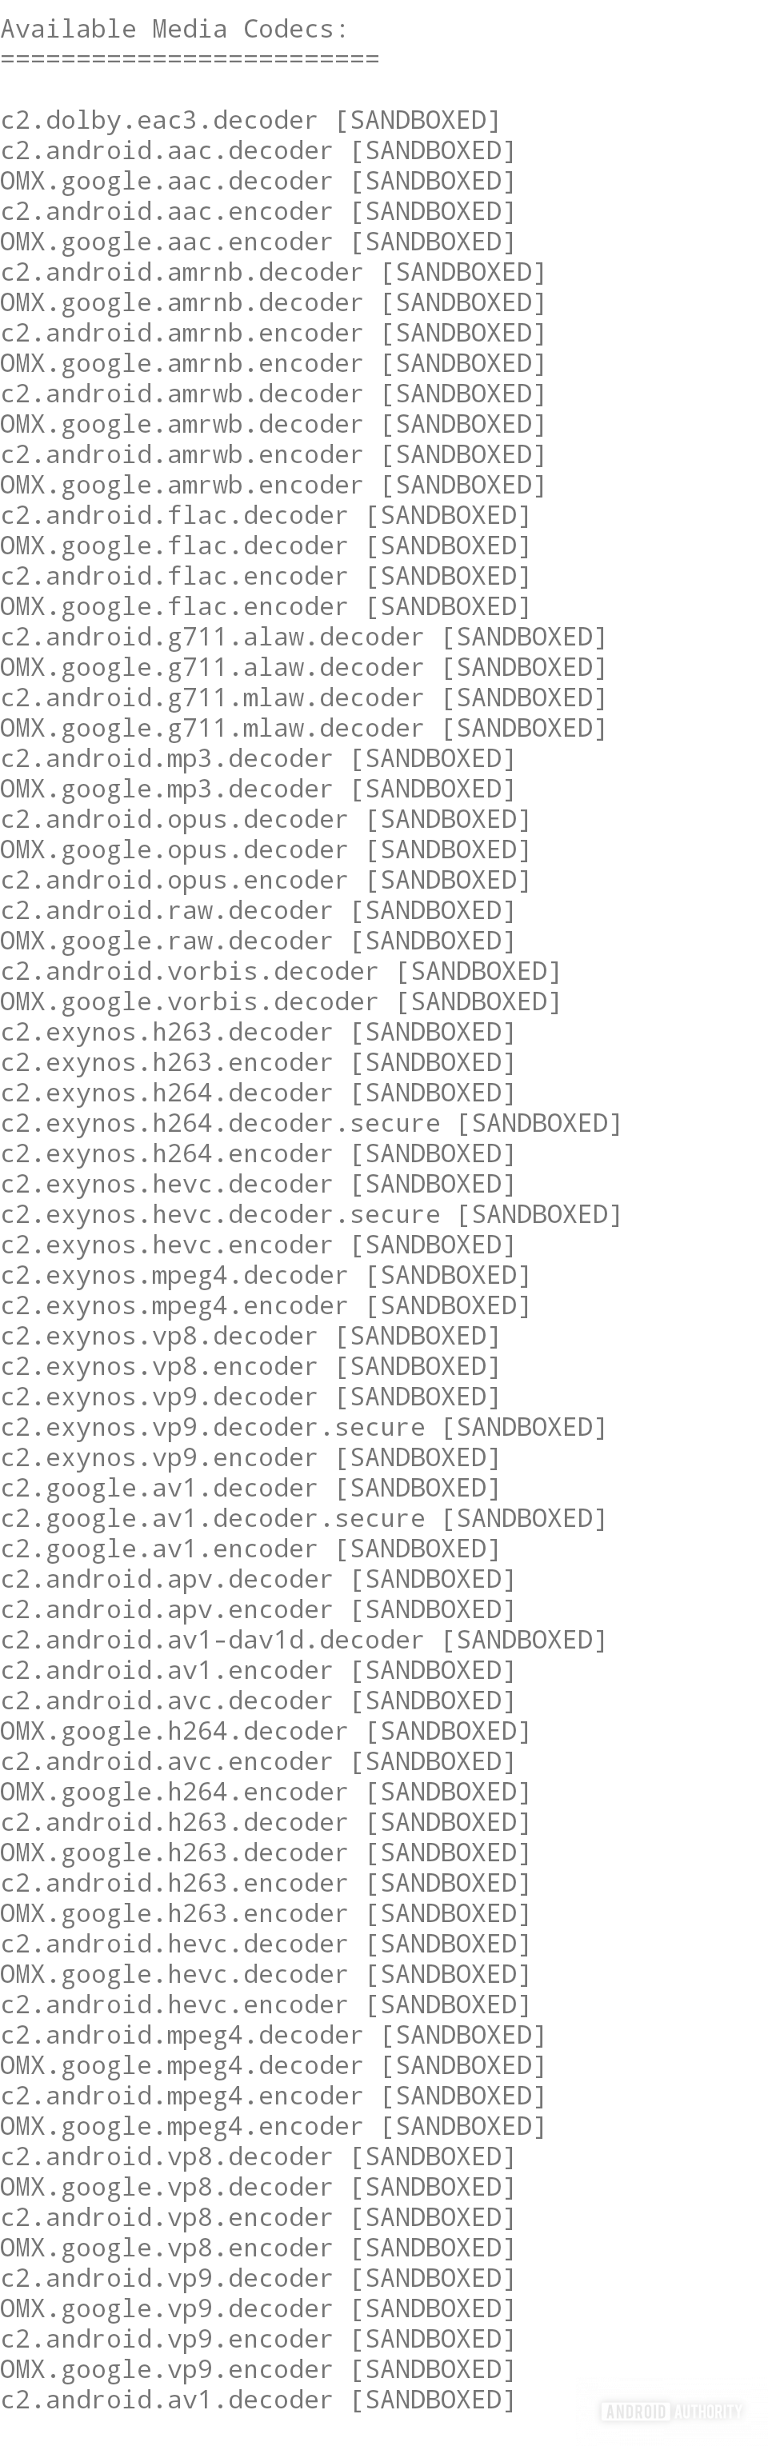This screenshot has width=768, height=2446.
Task: Select the OMX.google.flac.encoder line
Action: coord(265,607)
